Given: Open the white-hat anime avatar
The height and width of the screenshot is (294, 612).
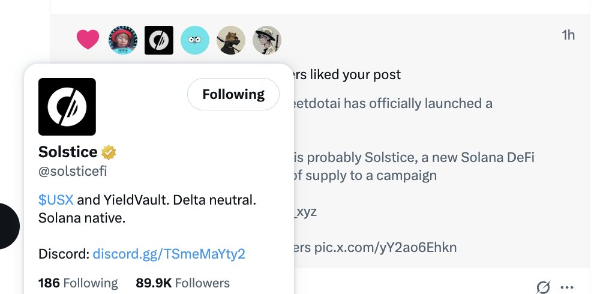Looking at the screenshot, I should (266, 40).
